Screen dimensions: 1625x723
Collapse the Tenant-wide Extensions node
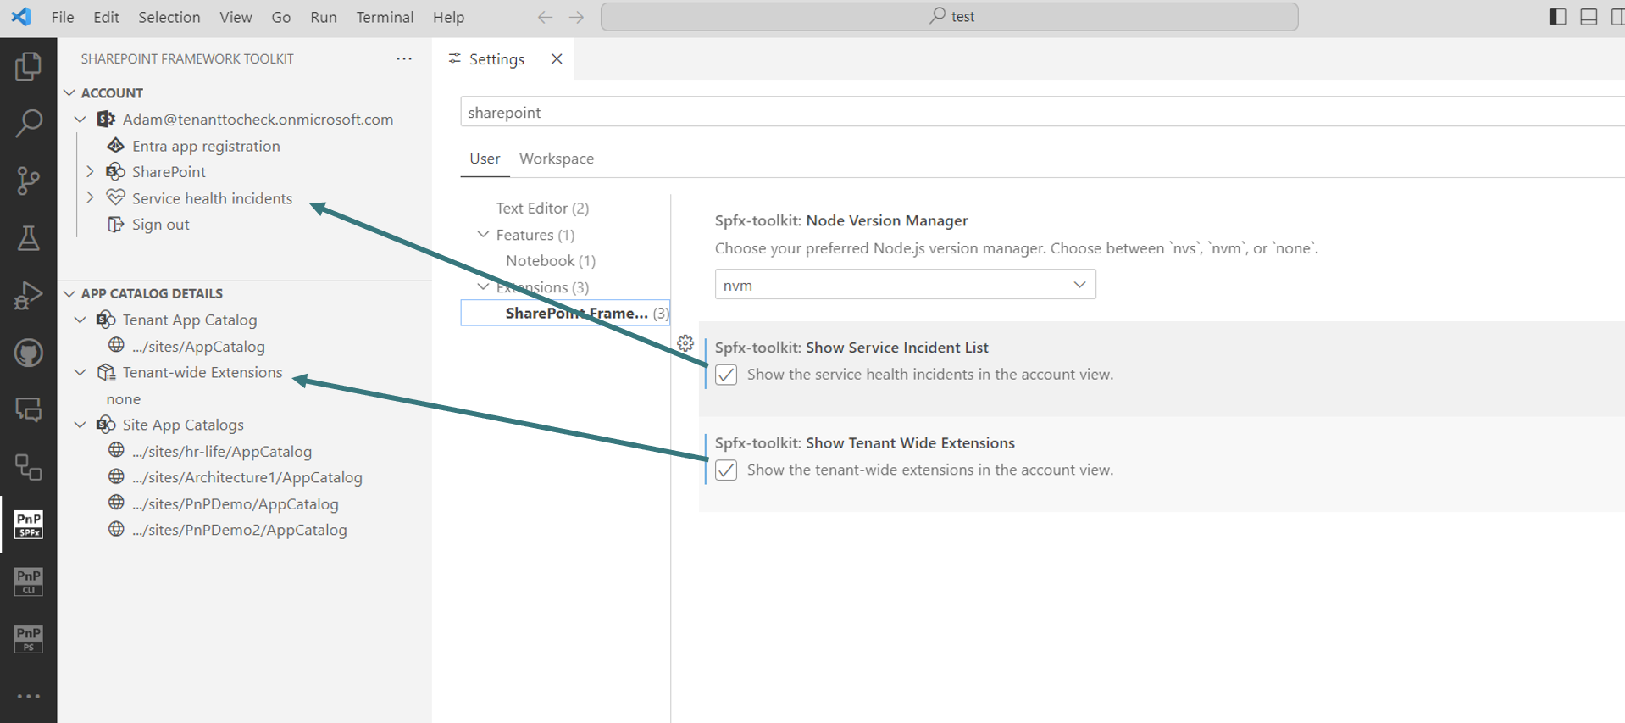[80, 372]
